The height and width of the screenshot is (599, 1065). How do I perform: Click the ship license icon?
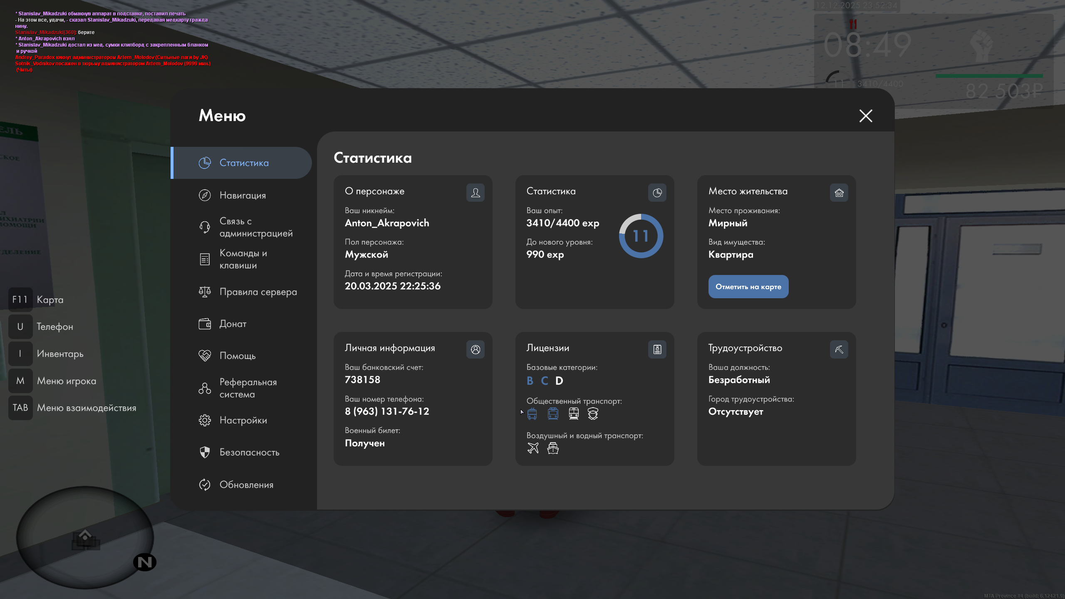coord(553,448)
